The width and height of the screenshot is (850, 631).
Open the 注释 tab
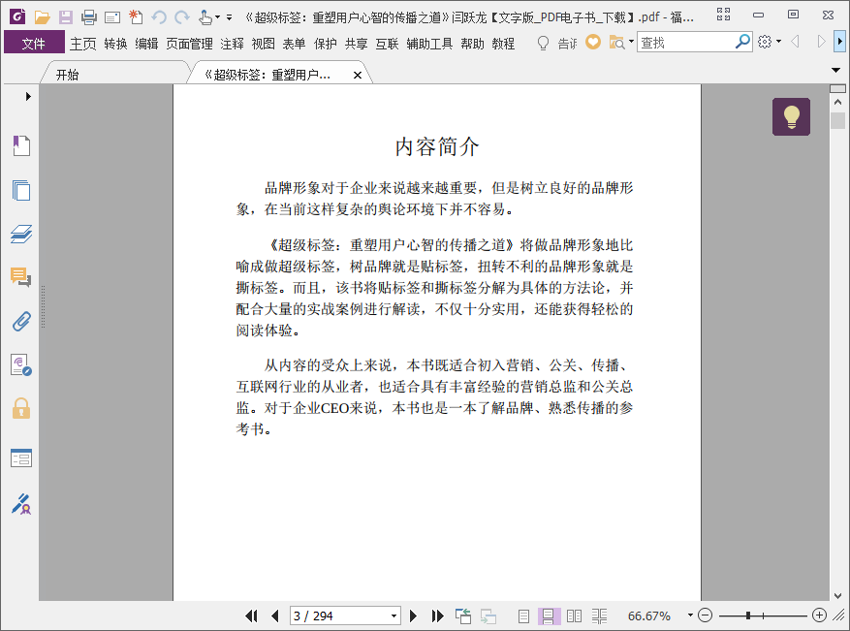[x=232, y=44]
